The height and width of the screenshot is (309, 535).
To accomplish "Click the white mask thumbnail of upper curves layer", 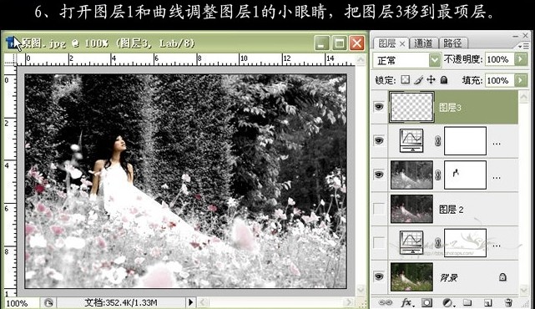I will coord(465,140).
